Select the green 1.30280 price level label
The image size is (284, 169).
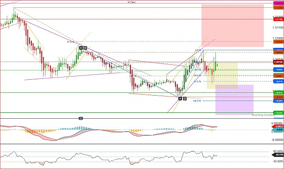click(x=279, y=113)
